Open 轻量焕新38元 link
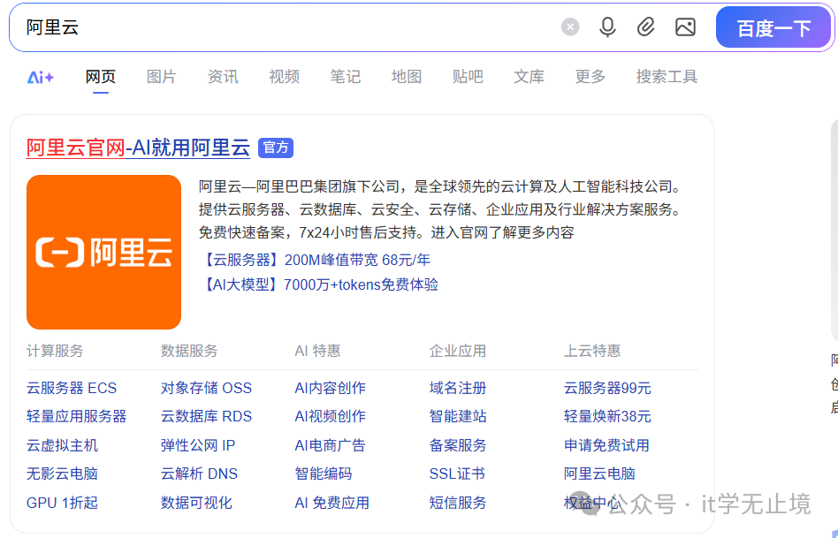This screenshot has width=838, height=538. [x=607, y=416]
